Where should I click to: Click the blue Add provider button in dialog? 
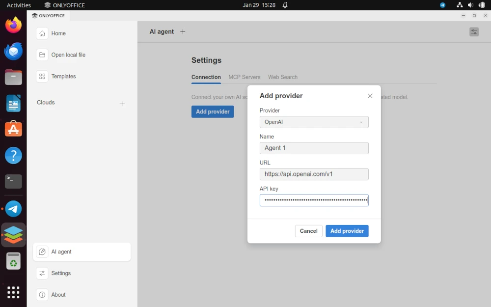tap(347, 231)
